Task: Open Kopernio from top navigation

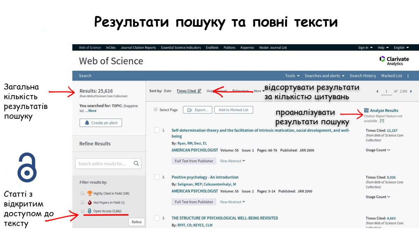Action: click(x=247, y=48)
